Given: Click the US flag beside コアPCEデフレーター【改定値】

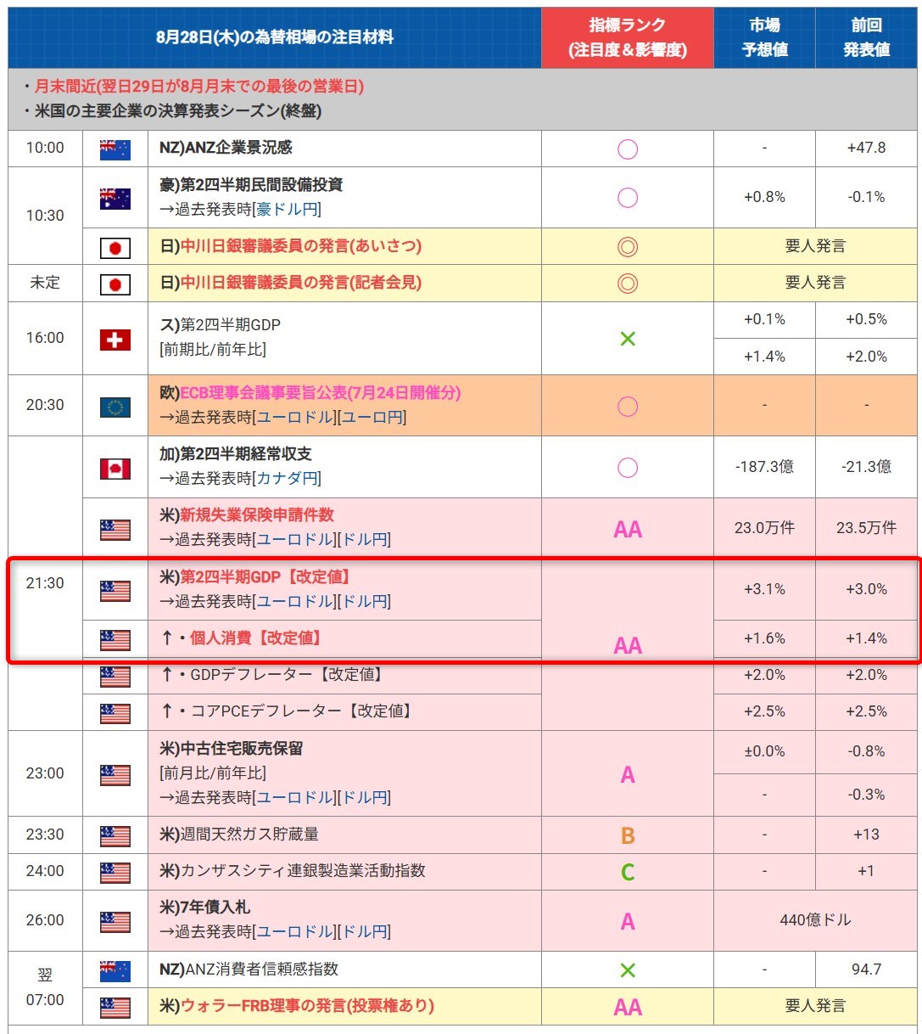Looking at the screenshot, I should (115, 713).
